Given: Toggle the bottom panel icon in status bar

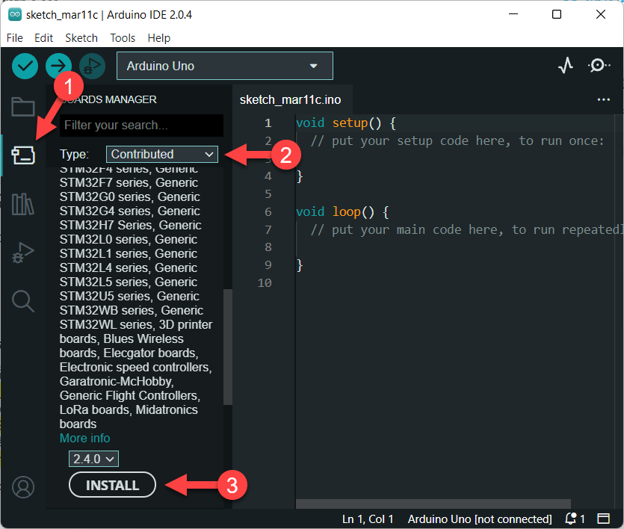Looking at the screenshot, I should tap(603, 519).
